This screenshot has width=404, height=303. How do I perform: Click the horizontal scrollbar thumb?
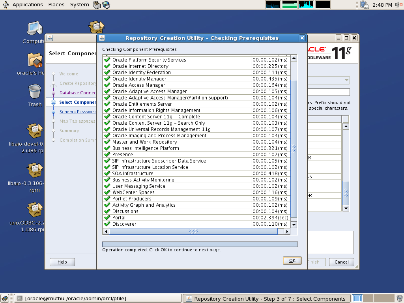tap(193, 231)
